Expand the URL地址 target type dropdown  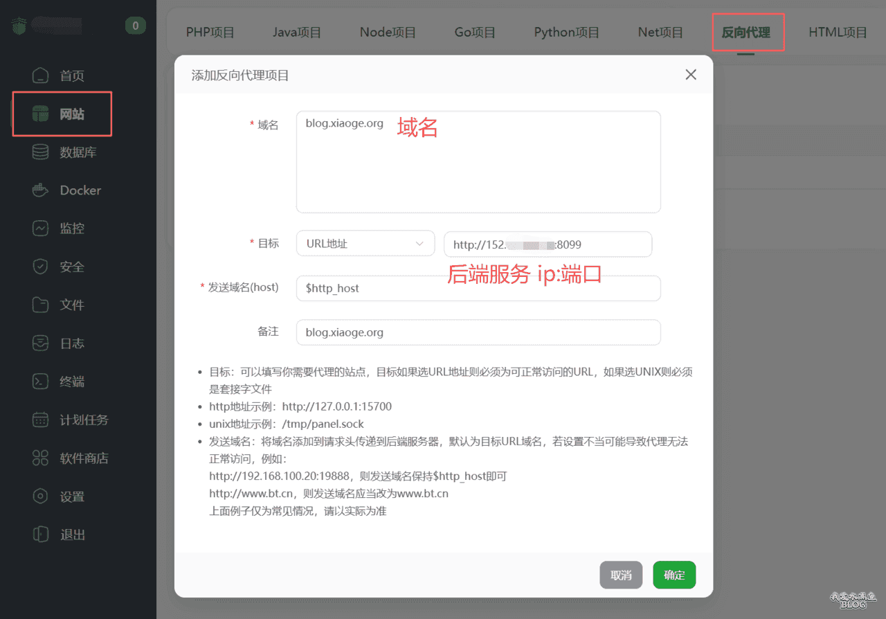pos(365,244)
